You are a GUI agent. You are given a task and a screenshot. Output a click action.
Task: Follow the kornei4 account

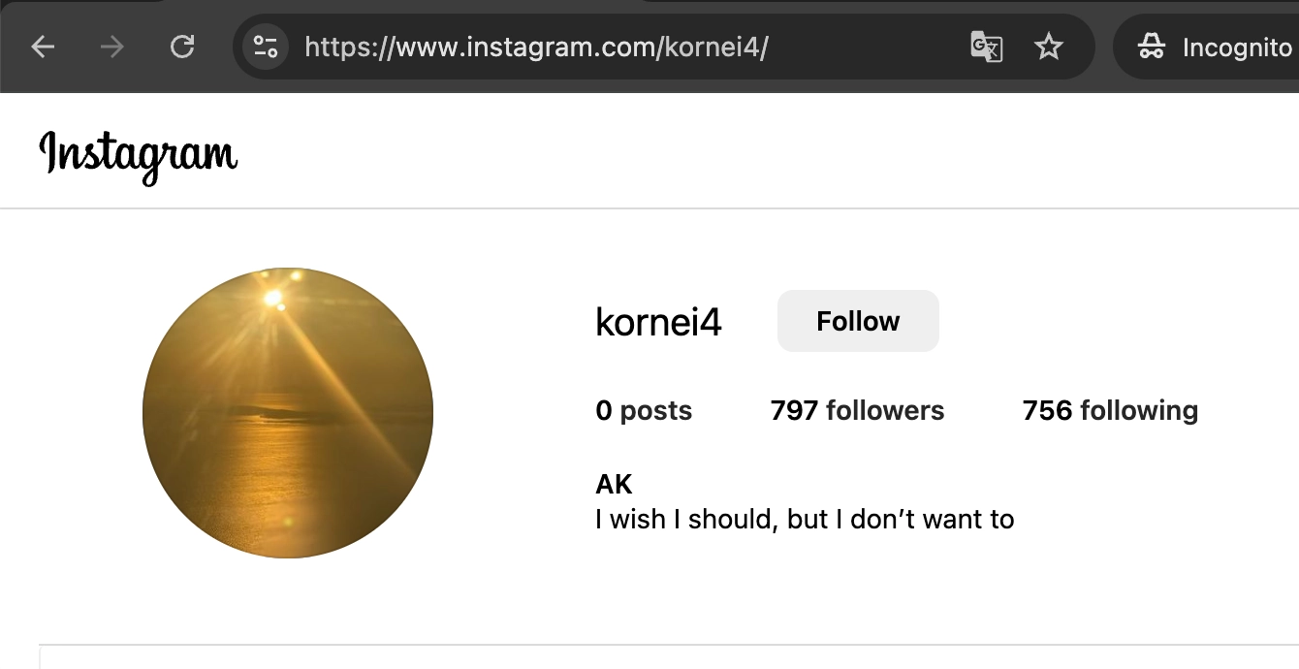pyautogui.click(x=857, y=320)
